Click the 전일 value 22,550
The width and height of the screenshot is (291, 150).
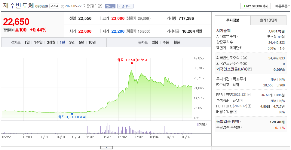click(x=85, y=19)
